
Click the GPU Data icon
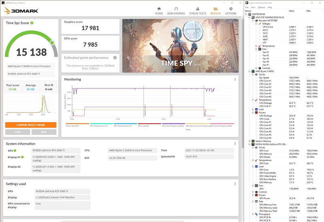(x=256, y=201)
